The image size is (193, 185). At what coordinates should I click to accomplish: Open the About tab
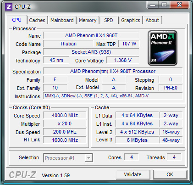pos(152,20)
